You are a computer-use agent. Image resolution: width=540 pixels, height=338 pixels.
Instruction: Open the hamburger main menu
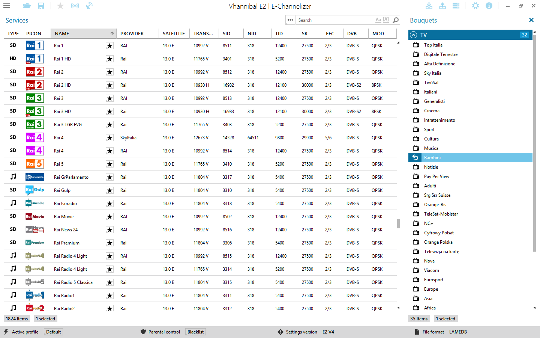click(x=7, y=6)
